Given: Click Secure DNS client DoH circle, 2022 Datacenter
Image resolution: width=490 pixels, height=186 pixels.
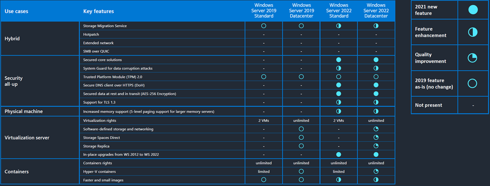Looking at the screenshot, I should coord(376,85).
